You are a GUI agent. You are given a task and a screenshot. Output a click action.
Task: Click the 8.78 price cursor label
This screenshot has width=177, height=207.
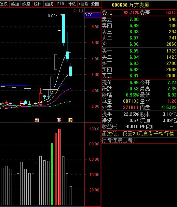tap(93, 15)
